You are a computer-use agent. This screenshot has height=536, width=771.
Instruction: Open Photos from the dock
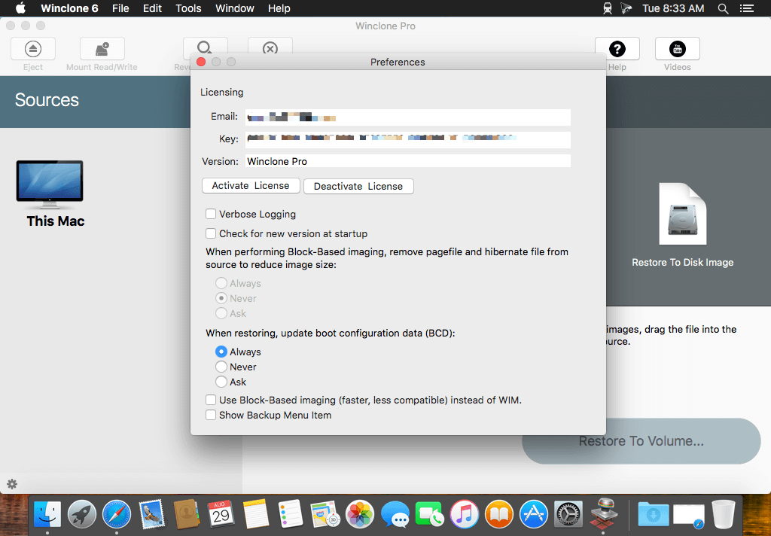(x=360, y=514)
